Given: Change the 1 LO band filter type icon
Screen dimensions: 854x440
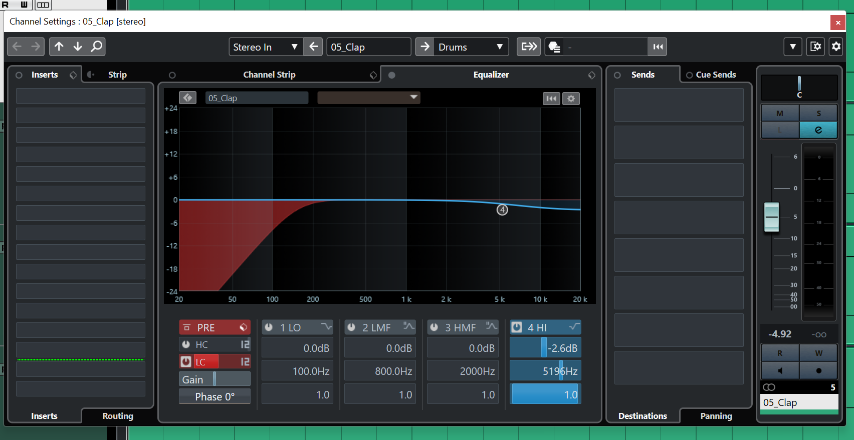Looking at the screenshot, I should [326, 327].
